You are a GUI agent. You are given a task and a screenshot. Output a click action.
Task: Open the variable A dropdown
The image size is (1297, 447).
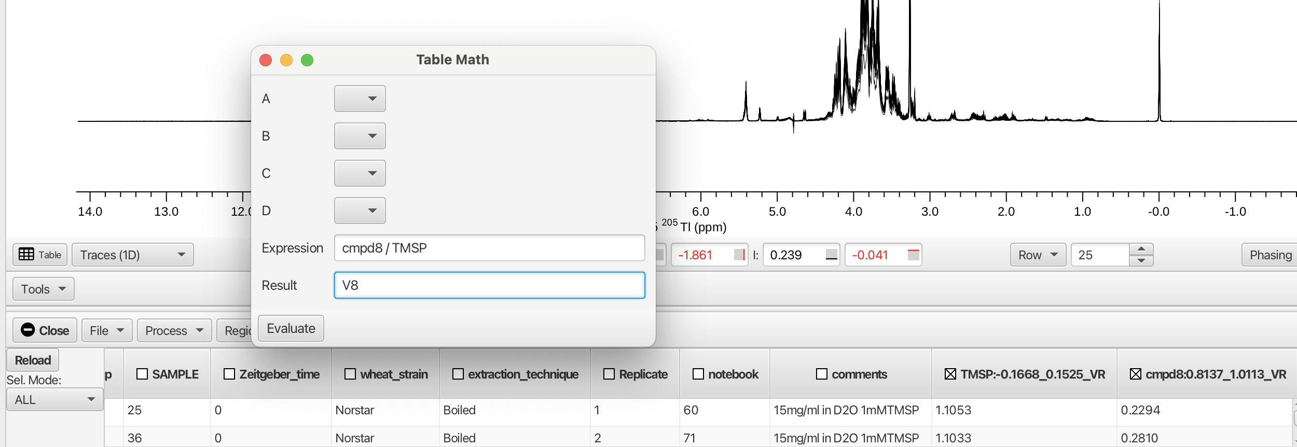point(360,99)
